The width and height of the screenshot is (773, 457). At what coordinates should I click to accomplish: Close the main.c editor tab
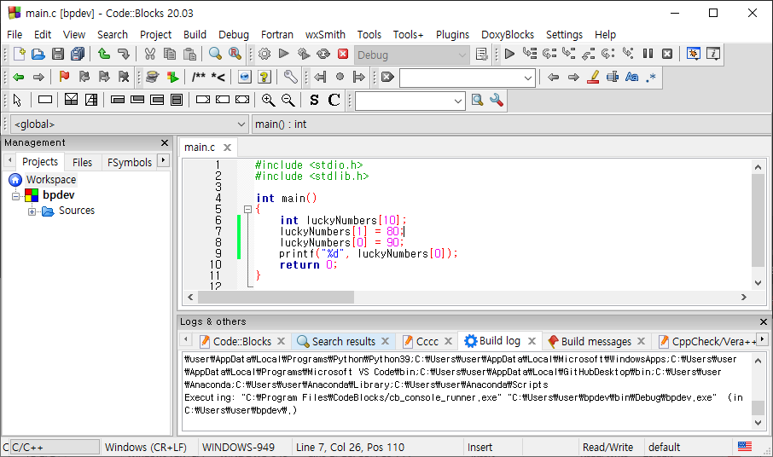[227, 148]
